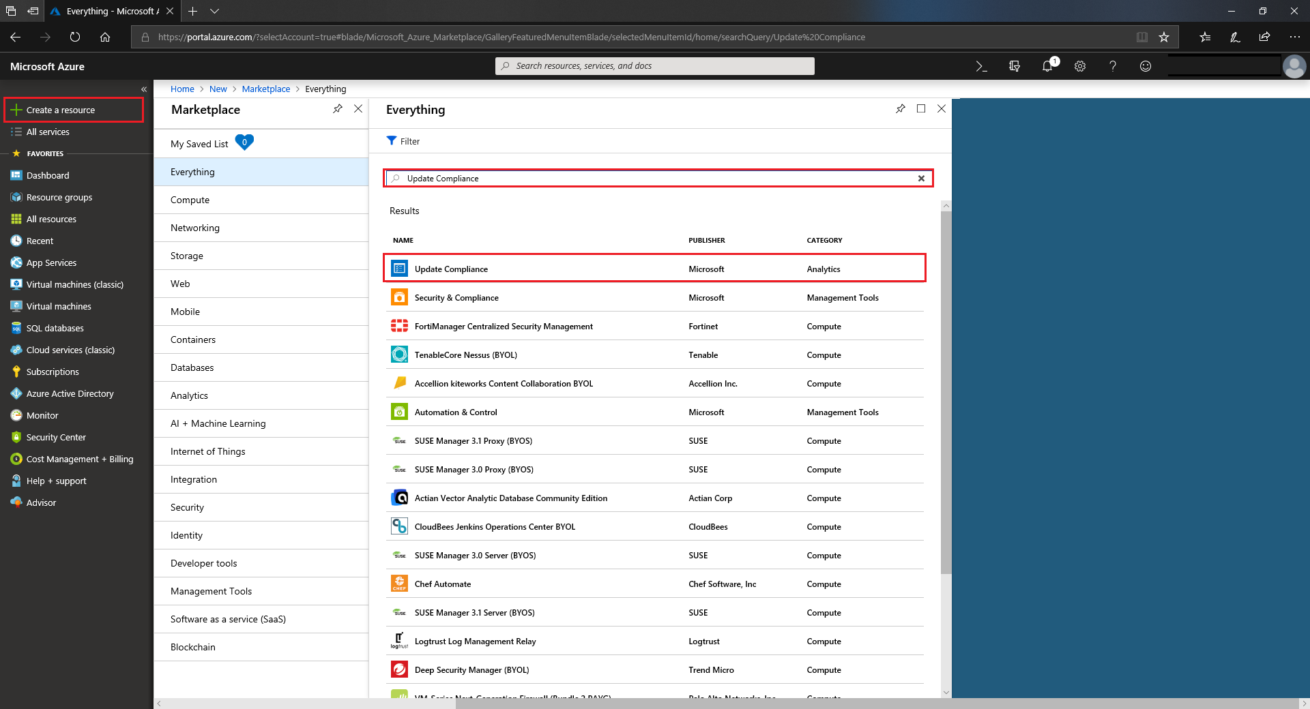The width and height of the screenshot is (1310, 709).
Task: Clear the Update Compliance search text
Action: coord(921,179)
